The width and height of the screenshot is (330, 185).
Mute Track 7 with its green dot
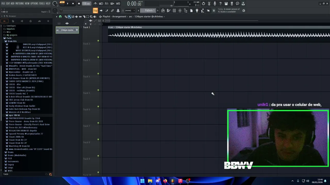point(98,139)
